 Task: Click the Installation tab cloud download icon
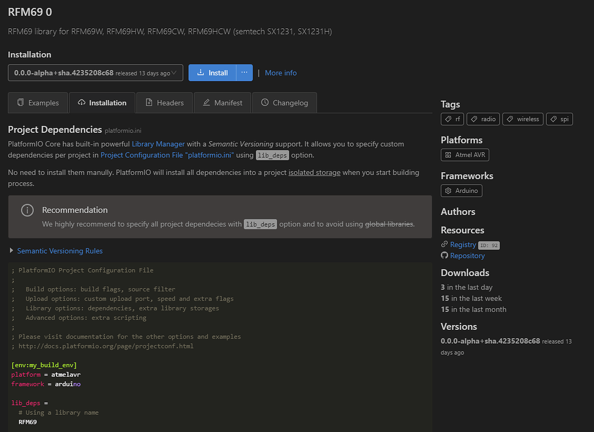point(82,103)
